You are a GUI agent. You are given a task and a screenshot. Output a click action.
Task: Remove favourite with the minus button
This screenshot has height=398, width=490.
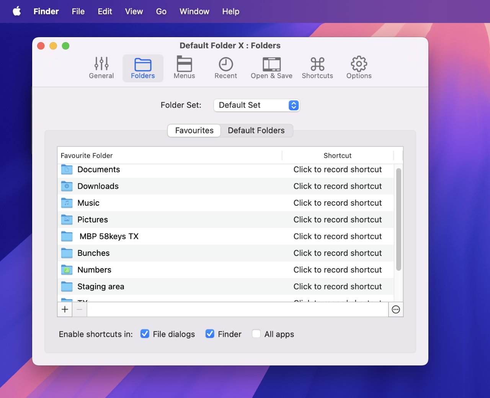[x=80, y=310]
